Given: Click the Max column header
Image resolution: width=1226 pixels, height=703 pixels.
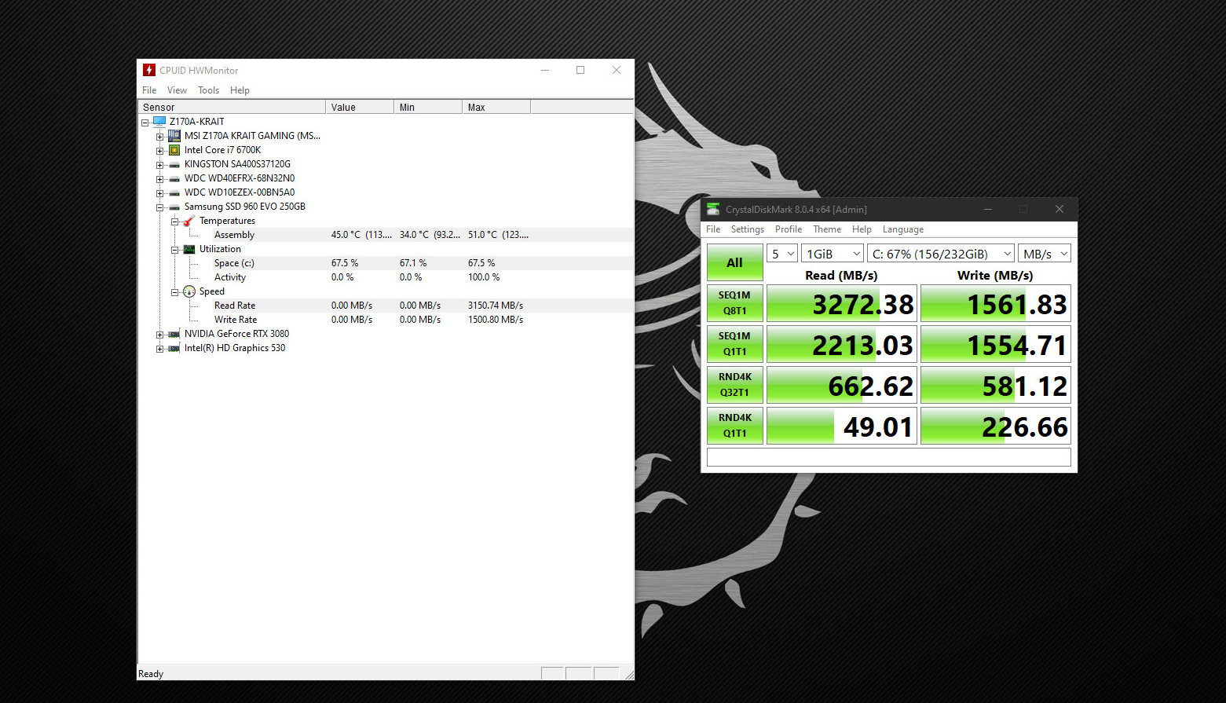Looking at the screenshot, I should coord(496,107).
